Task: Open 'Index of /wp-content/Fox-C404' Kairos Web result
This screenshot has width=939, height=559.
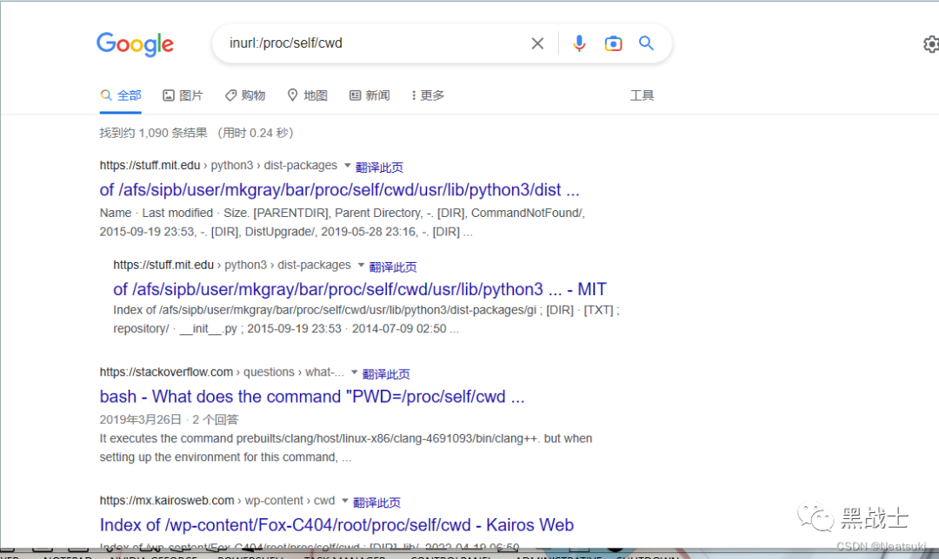Action: click(336, 525)
